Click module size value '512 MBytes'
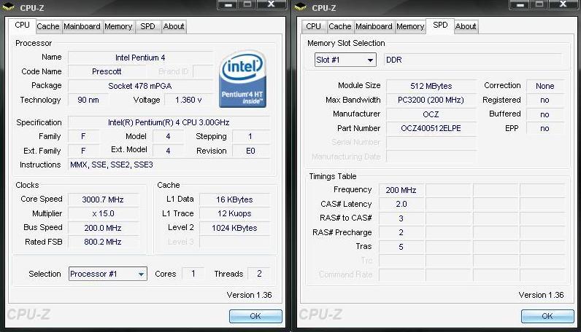 431,86
